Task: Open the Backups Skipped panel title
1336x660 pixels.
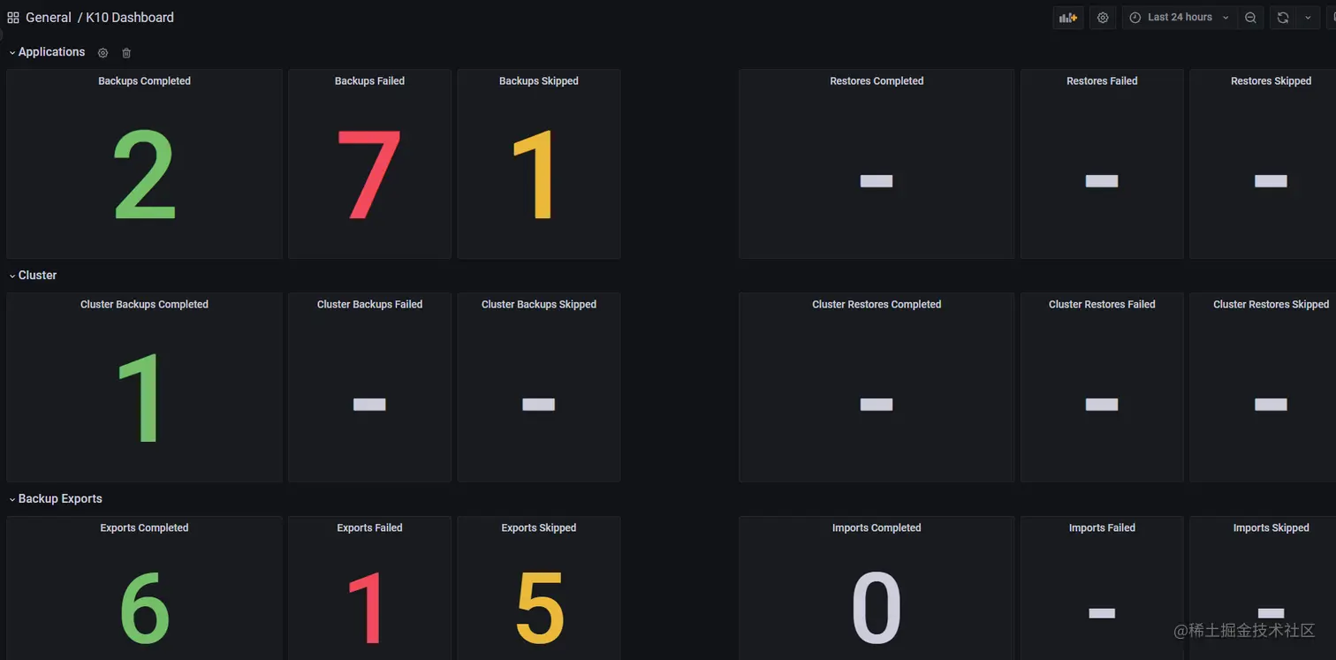Action: click(539, 81)
